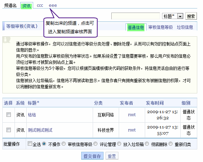The image size is (203, 162).
Task: Switch to the ccc channel
Action: (x=41, y=6)
